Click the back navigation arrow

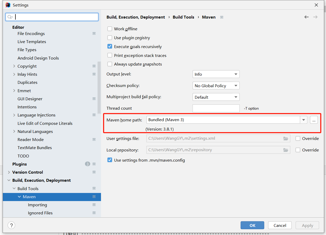306,17
